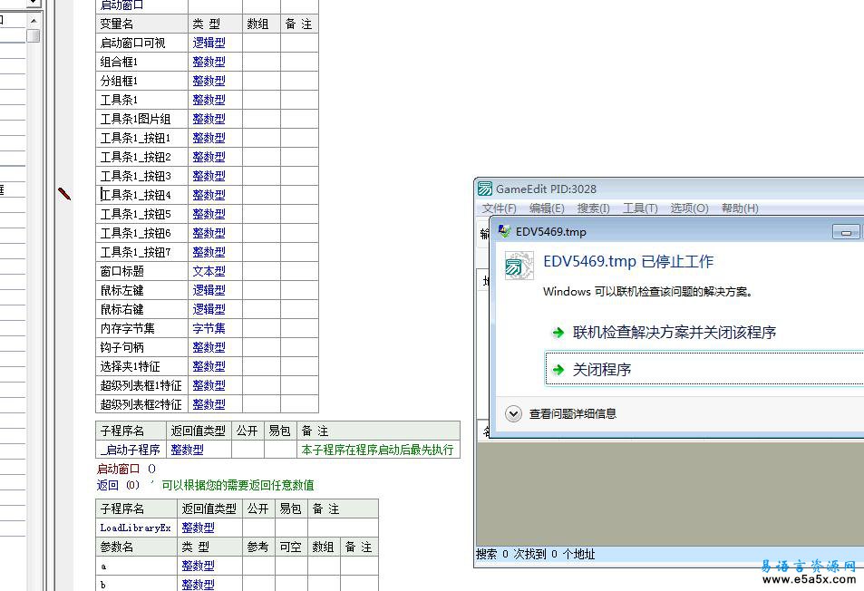The image size is (864, 591).
Task: Click scroll-up arrow of left panel
Action: (x=34, y=20)
